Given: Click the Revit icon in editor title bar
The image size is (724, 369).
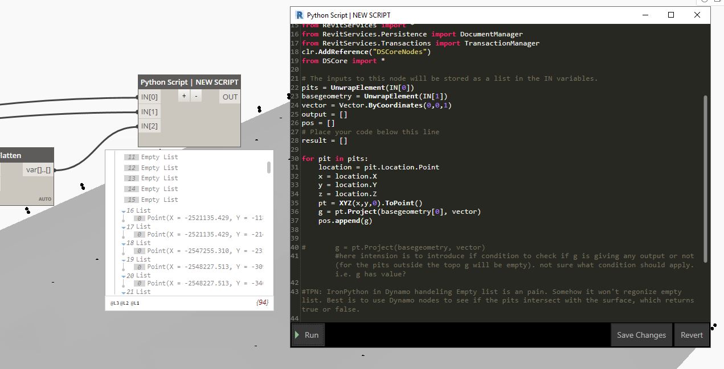Looking at the screenshot, I should (300, 15).
